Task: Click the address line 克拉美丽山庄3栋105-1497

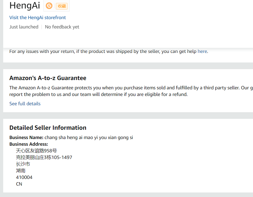Action: 44,157
